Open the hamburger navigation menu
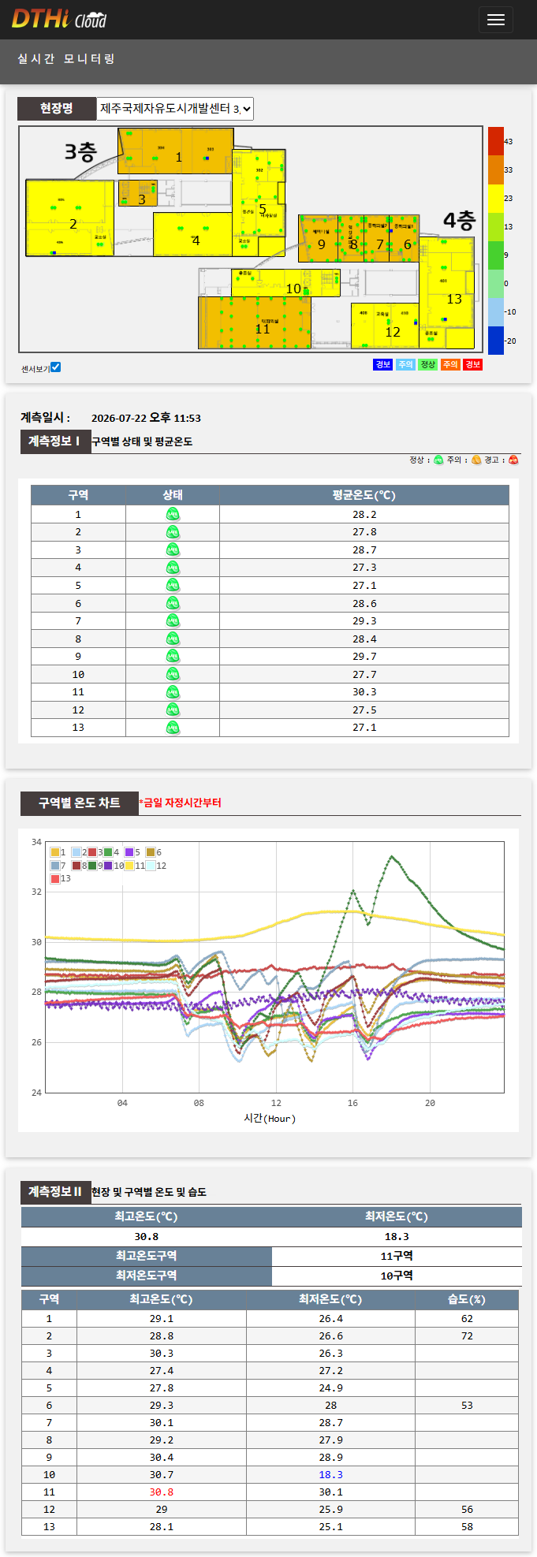The image size is (537, 1557). (x=496, y=20)
